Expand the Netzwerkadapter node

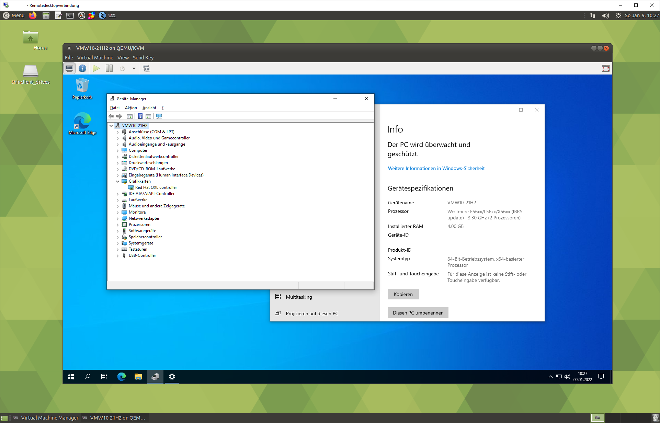[118, 218]
